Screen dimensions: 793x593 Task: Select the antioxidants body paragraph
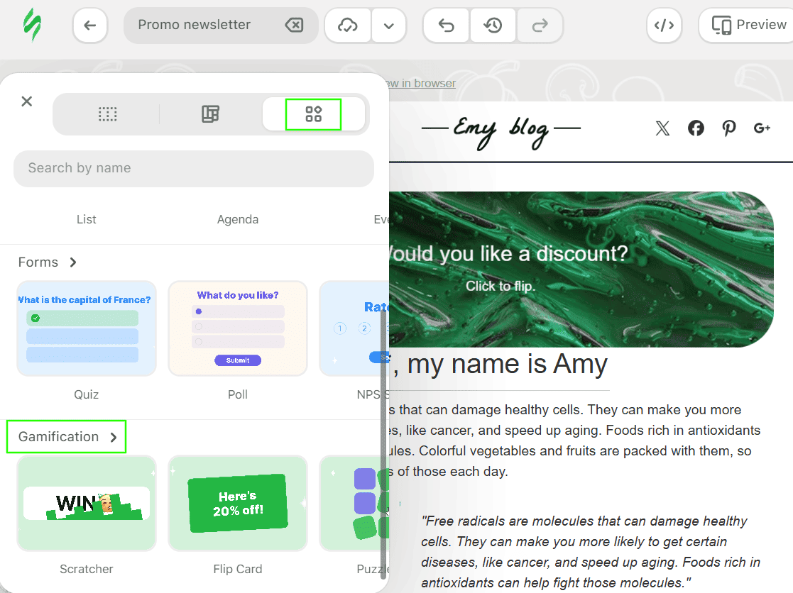tap(575, 440)
